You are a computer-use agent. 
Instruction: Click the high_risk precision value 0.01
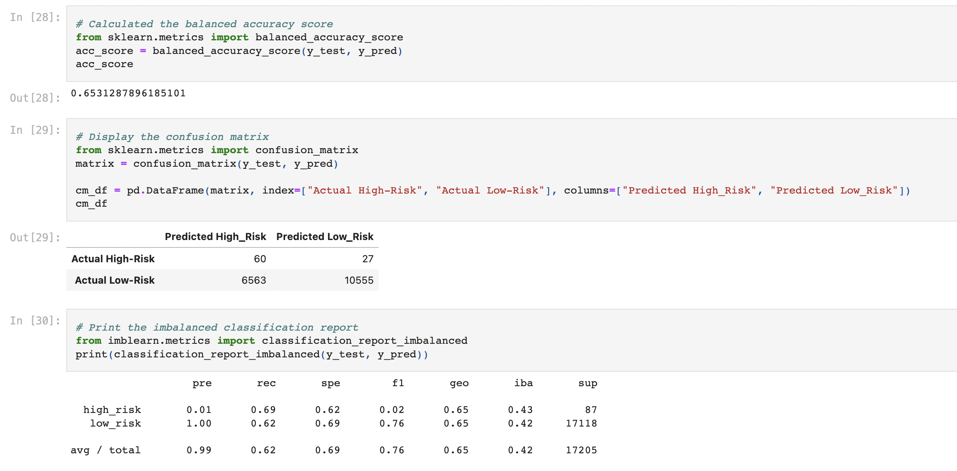coord(199,410)
